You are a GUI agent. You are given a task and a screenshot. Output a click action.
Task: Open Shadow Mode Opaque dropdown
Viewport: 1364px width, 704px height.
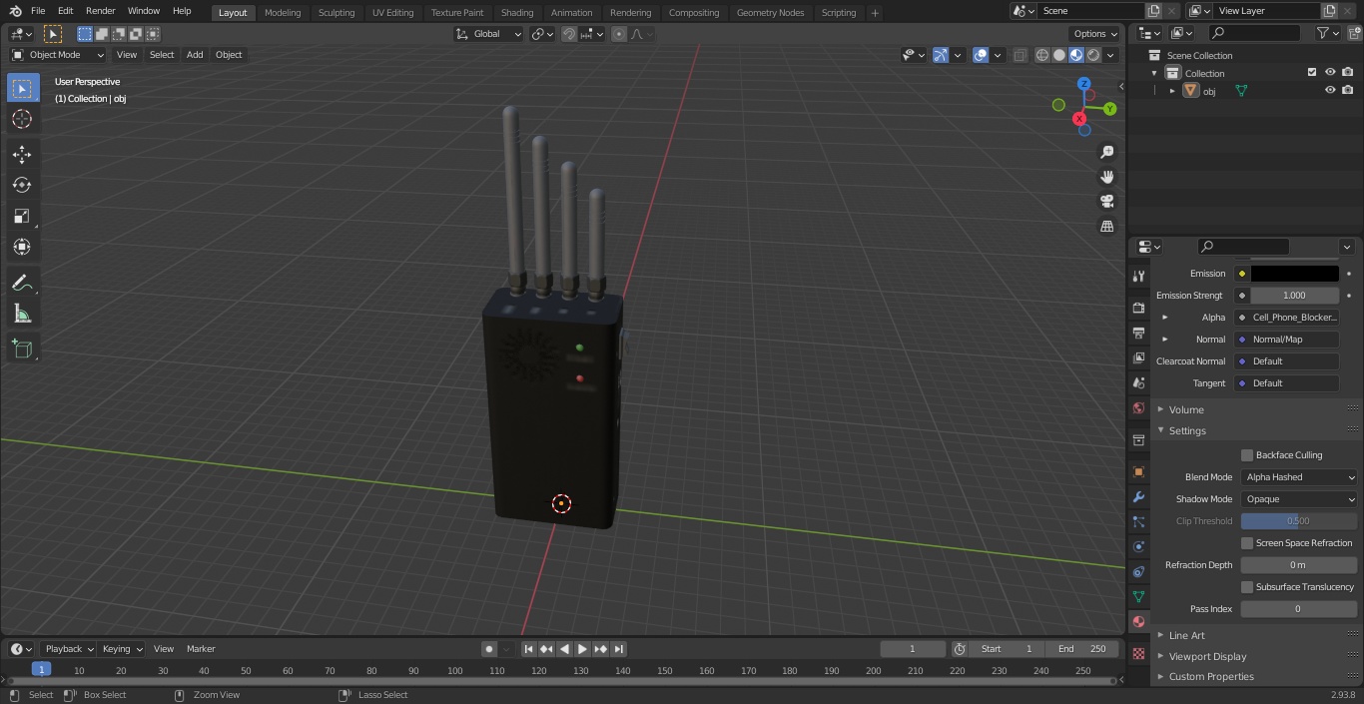coord(1298,499)
